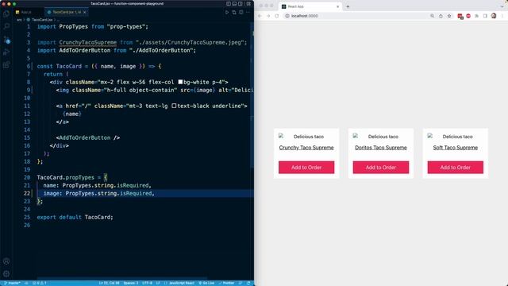508x286 pixels.
Task: Click the Ln, Col cursor position indicator
Action: point(109,283)
